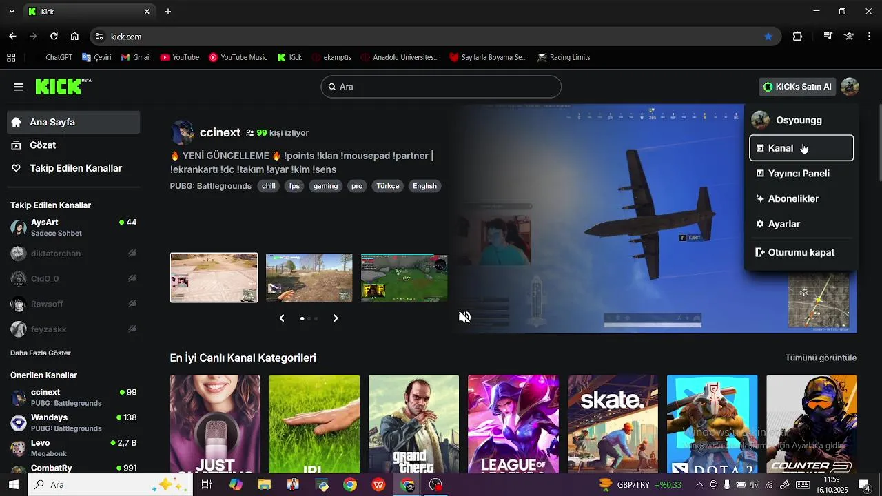Image resolution: width=882 pixels, height=496 pixels.
Task: Select third featured stream thumbnail
Action: pos(404,278)
